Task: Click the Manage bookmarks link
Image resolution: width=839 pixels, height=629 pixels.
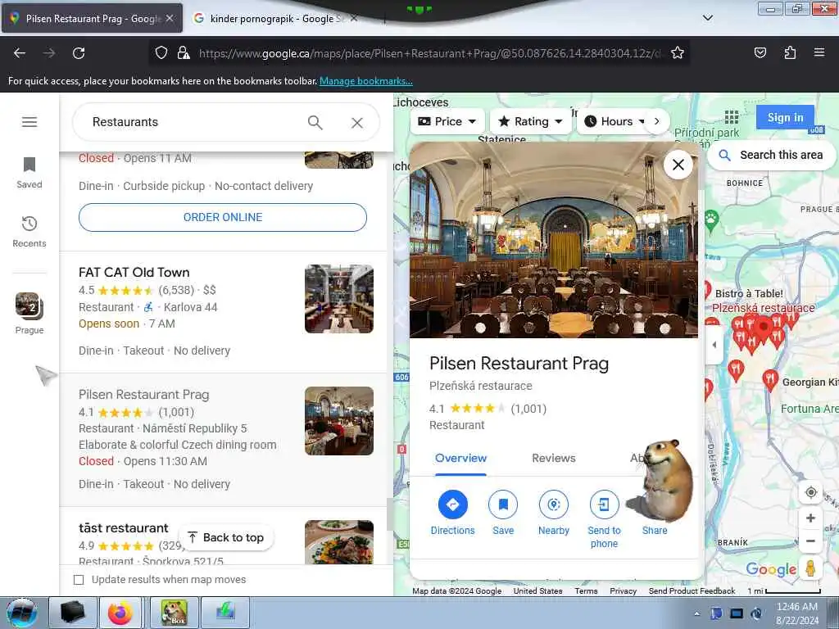Action: [366, 81]
